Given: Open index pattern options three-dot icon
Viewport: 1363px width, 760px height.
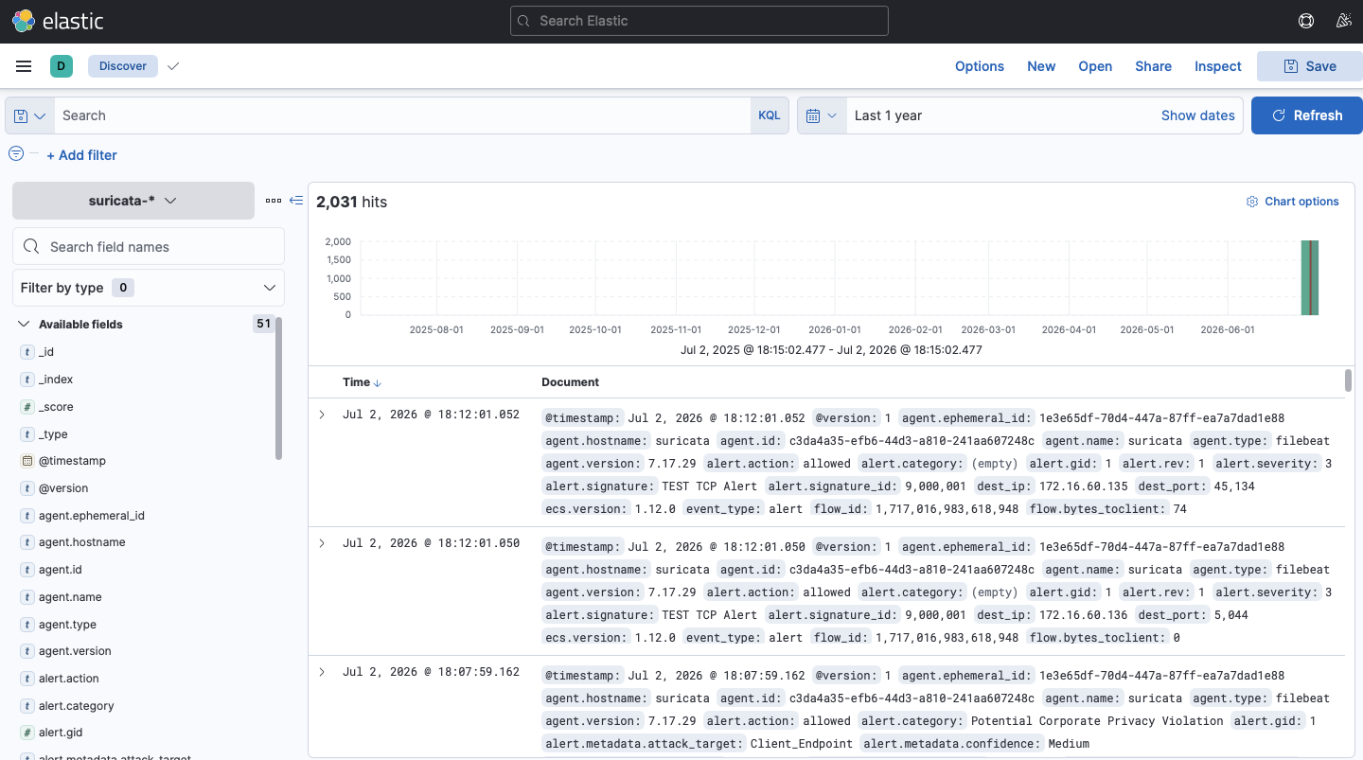Looking at the screenshot, I should (274, 201).
